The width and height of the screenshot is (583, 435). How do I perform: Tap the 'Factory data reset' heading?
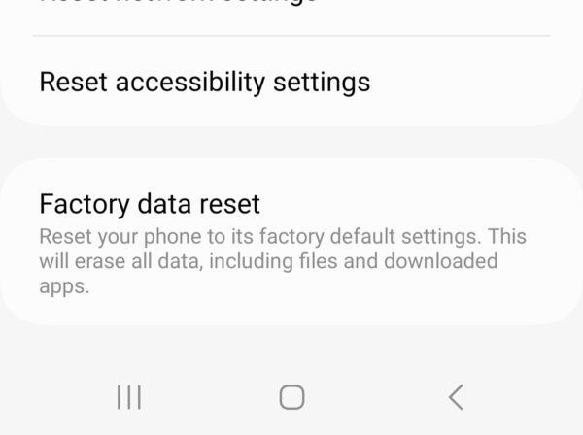(x=150, y=204)
